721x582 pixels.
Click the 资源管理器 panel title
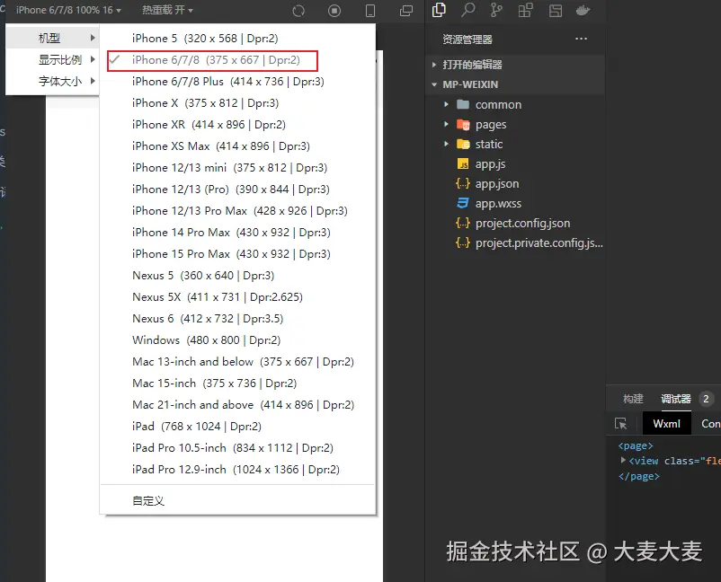click(x=467, y=40)
